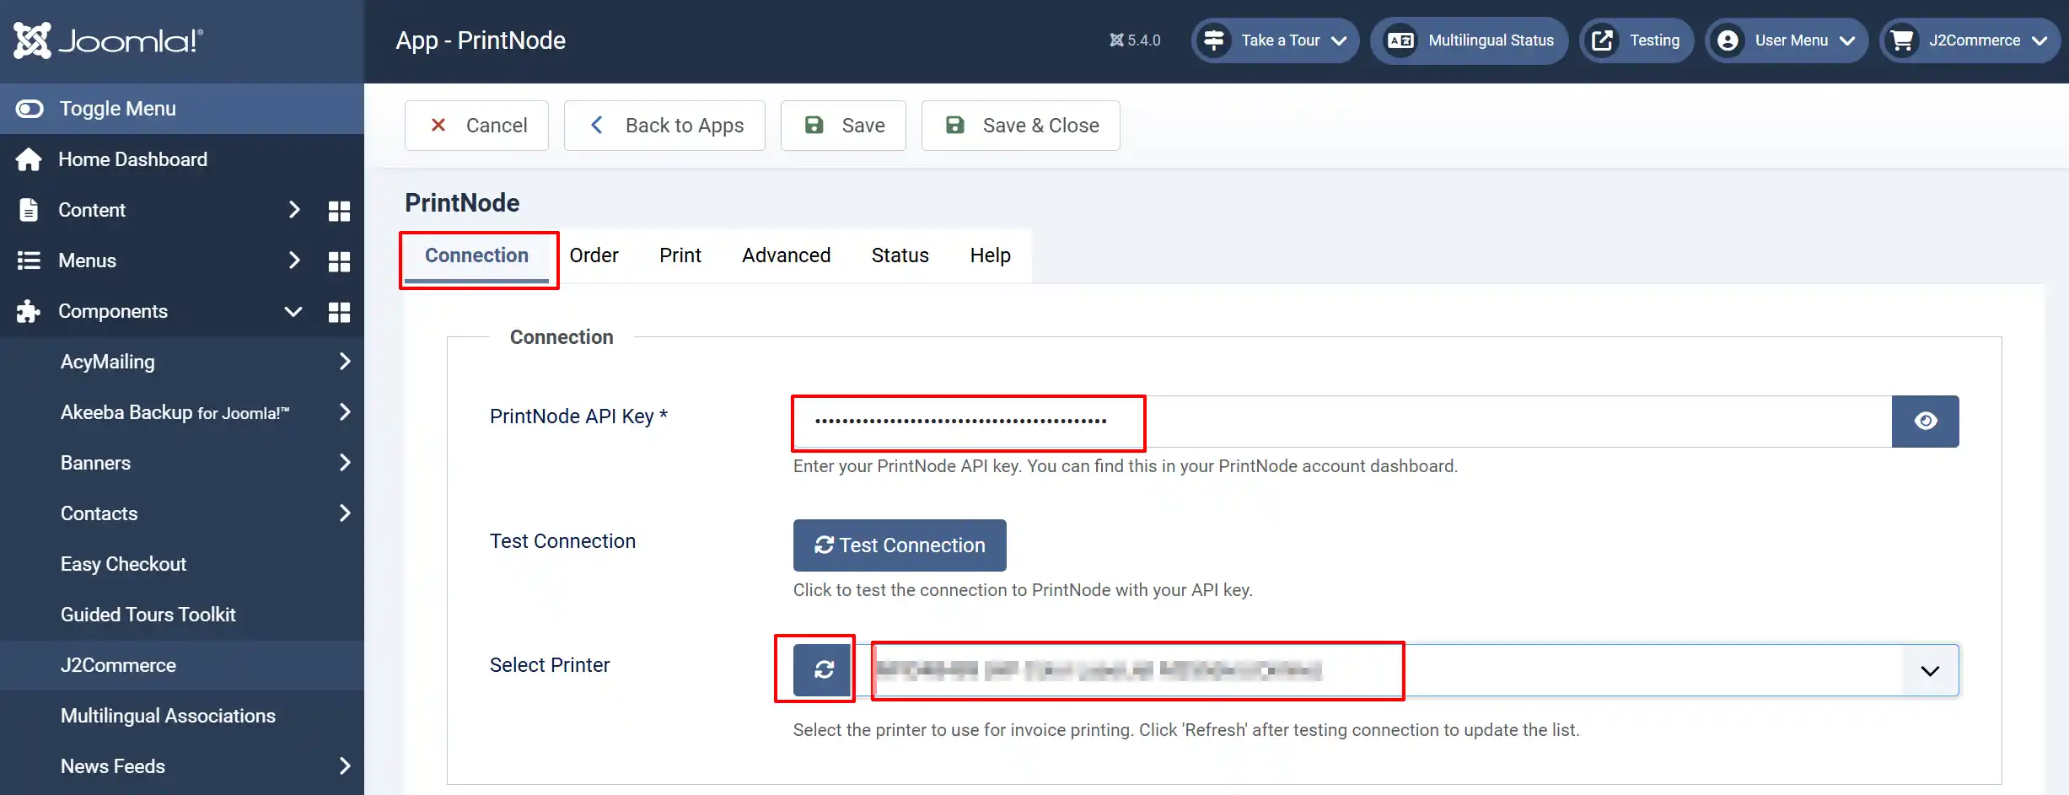
Task: Open the Menus dashboard grid icon
Action: [339, 261]
